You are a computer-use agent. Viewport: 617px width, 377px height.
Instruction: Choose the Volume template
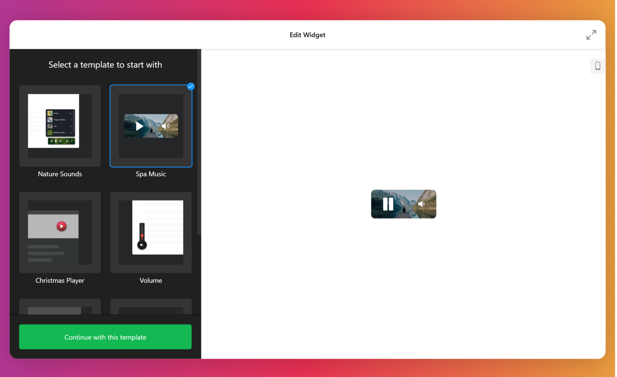pos(151,233)
